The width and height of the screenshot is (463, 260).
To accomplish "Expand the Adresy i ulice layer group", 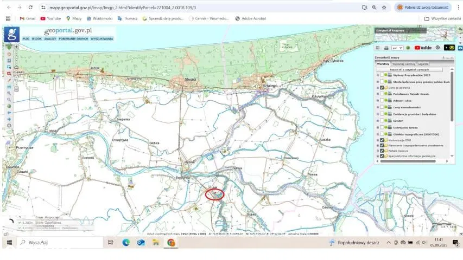I will [377, 100].
